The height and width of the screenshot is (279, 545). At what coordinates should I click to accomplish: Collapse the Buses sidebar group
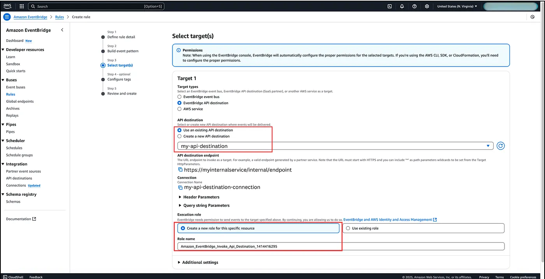pos(3,80)
